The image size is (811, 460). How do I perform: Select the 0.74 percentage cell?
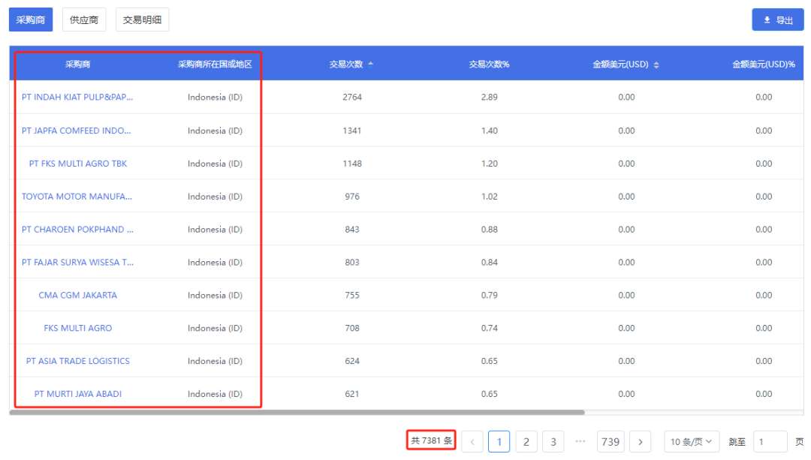490,328
